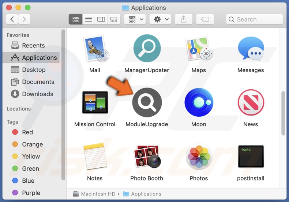Open the Action gear menu
Screen dimensions: 289x202
(x=160, y=19)
